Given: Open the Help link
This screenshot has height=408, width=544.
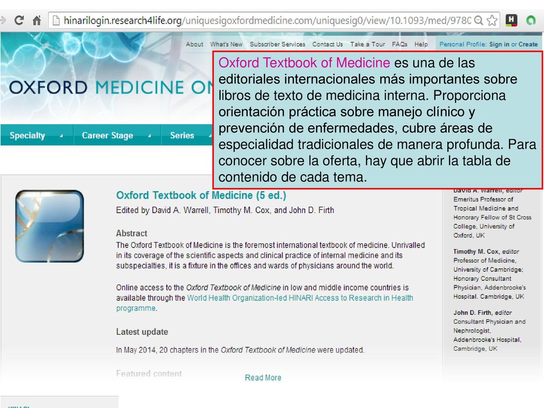Looking at the screenshot, I should pyautogui.click(x=421, y=45).
